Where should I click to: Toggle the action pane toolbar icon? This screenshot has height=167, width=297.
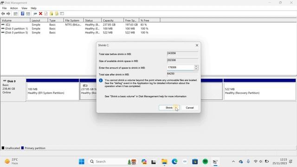(x=28, y=13)
